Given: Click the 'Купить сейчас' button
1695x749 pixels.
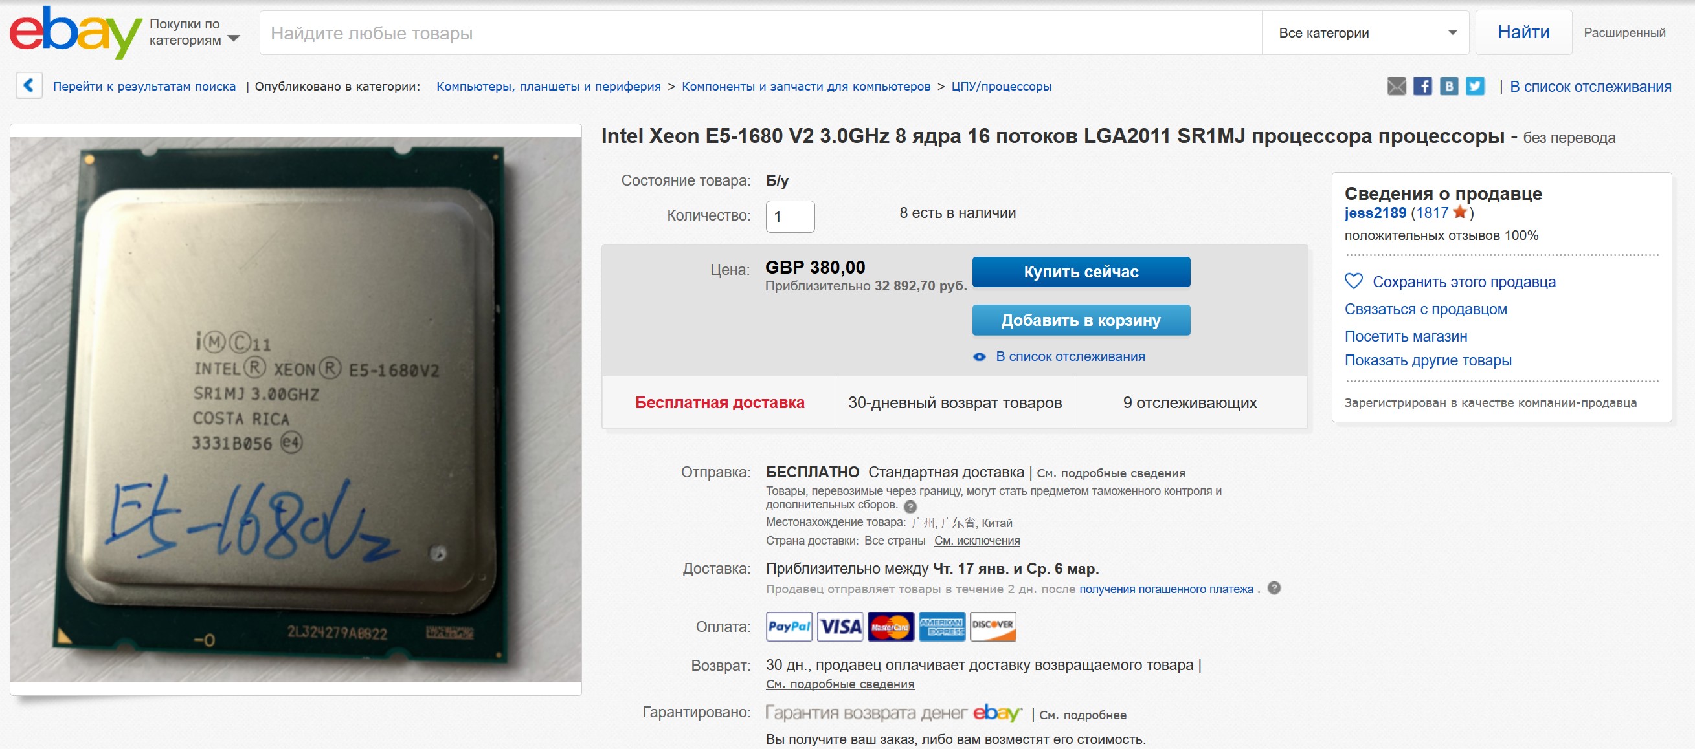Looking at the screenshot, I should coord(1081,272).
